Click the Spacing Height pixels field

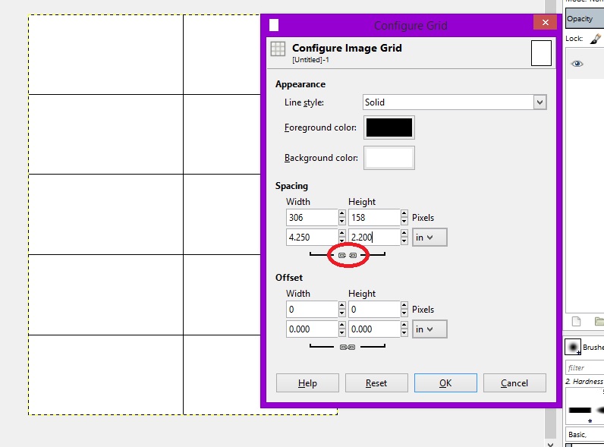pos(374,217)
